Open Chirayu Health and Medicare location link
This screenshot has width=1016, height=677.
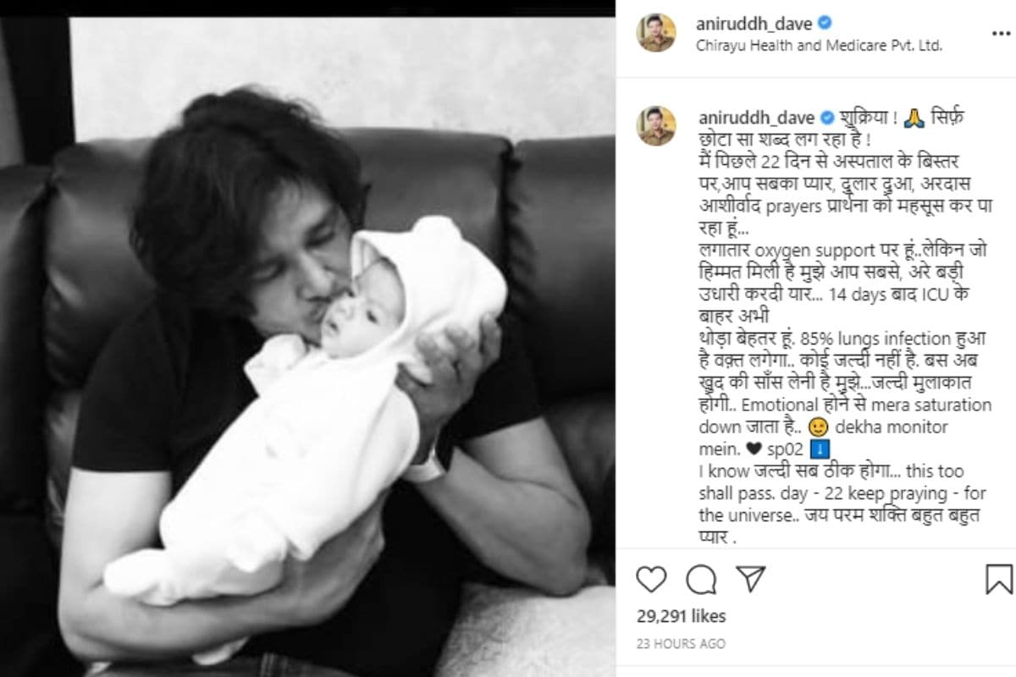coord(819,46)
